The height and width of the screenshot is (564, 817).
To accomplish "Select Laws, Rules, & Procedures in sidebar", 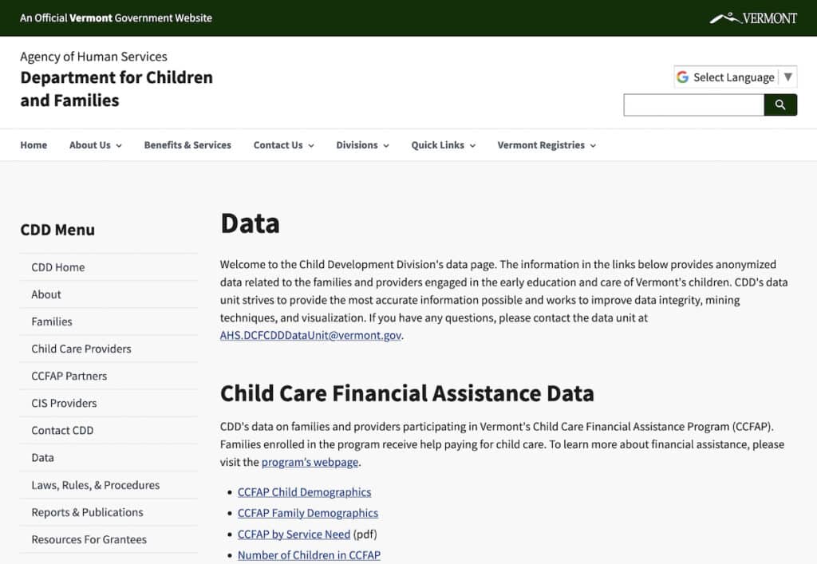I will (x=95, y=485).
